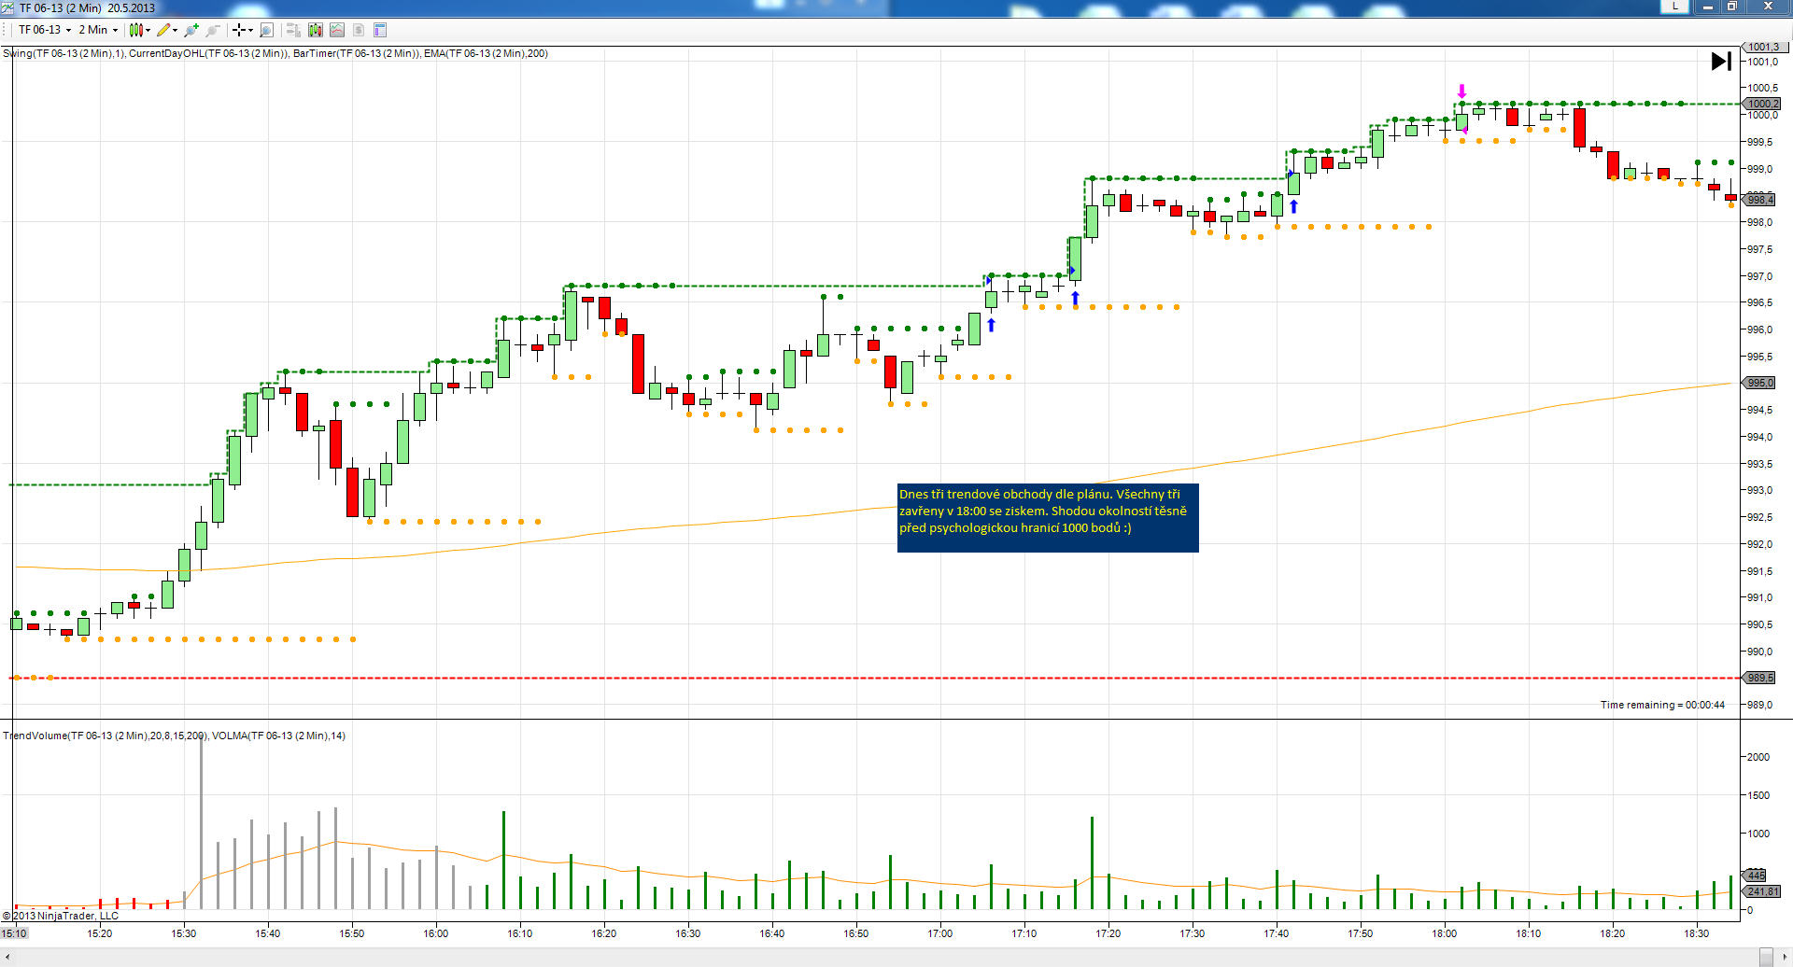This screenshot has width=1793, height=967.
Task: Click the horizontal scrollbar thumb at bottom
Action: [1766, 958]
